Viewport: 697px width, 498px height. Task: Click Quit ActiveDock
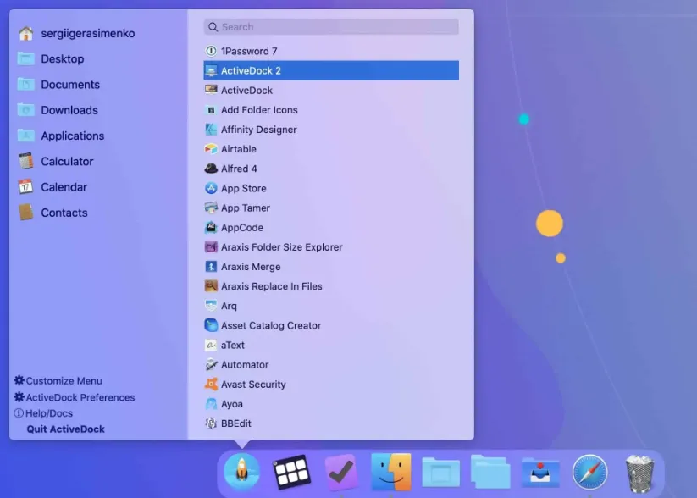(x=66, y=429)
